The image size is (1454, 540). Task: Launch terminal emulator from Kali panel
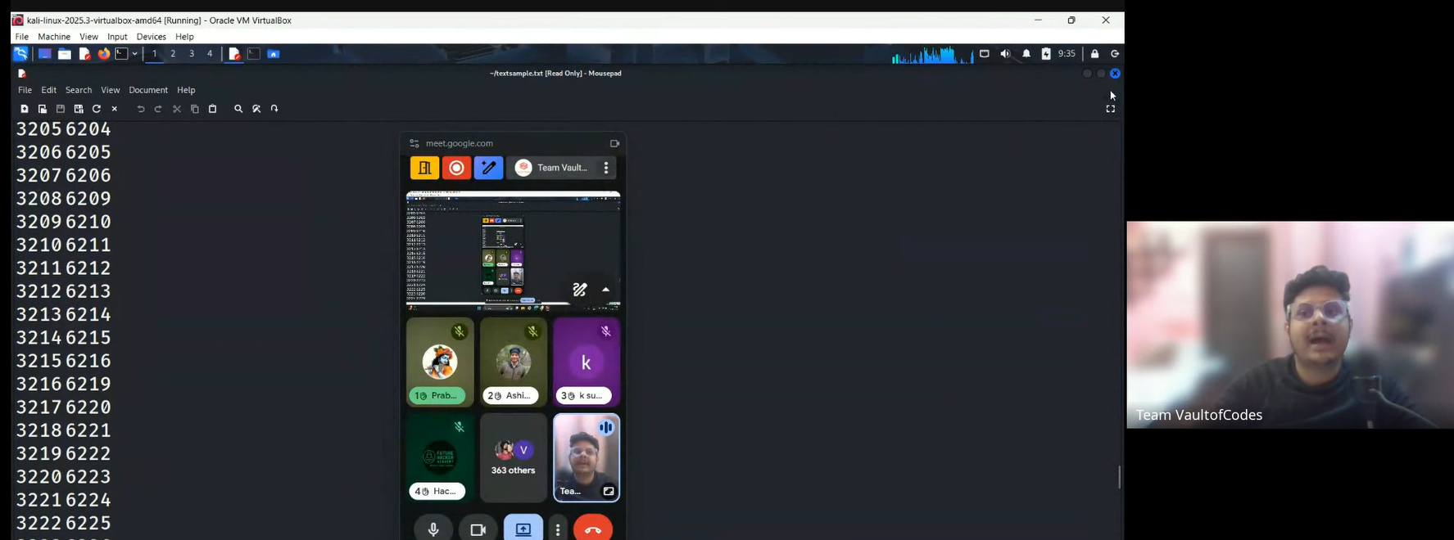pos(121,54)
